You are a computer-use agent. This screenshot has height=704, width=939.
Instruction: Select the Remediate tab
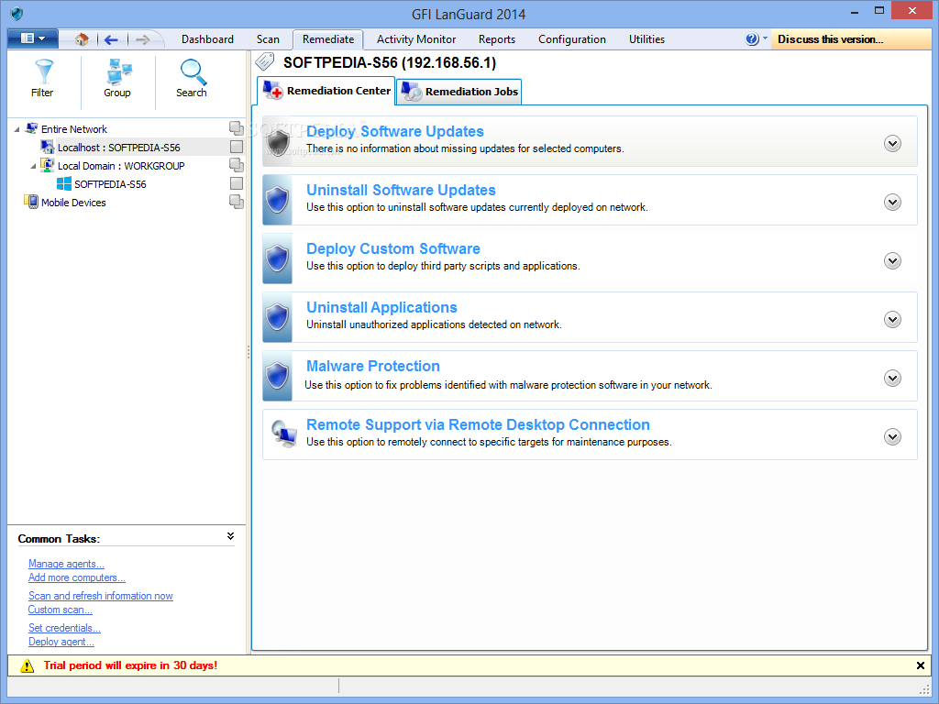point(328,38)
